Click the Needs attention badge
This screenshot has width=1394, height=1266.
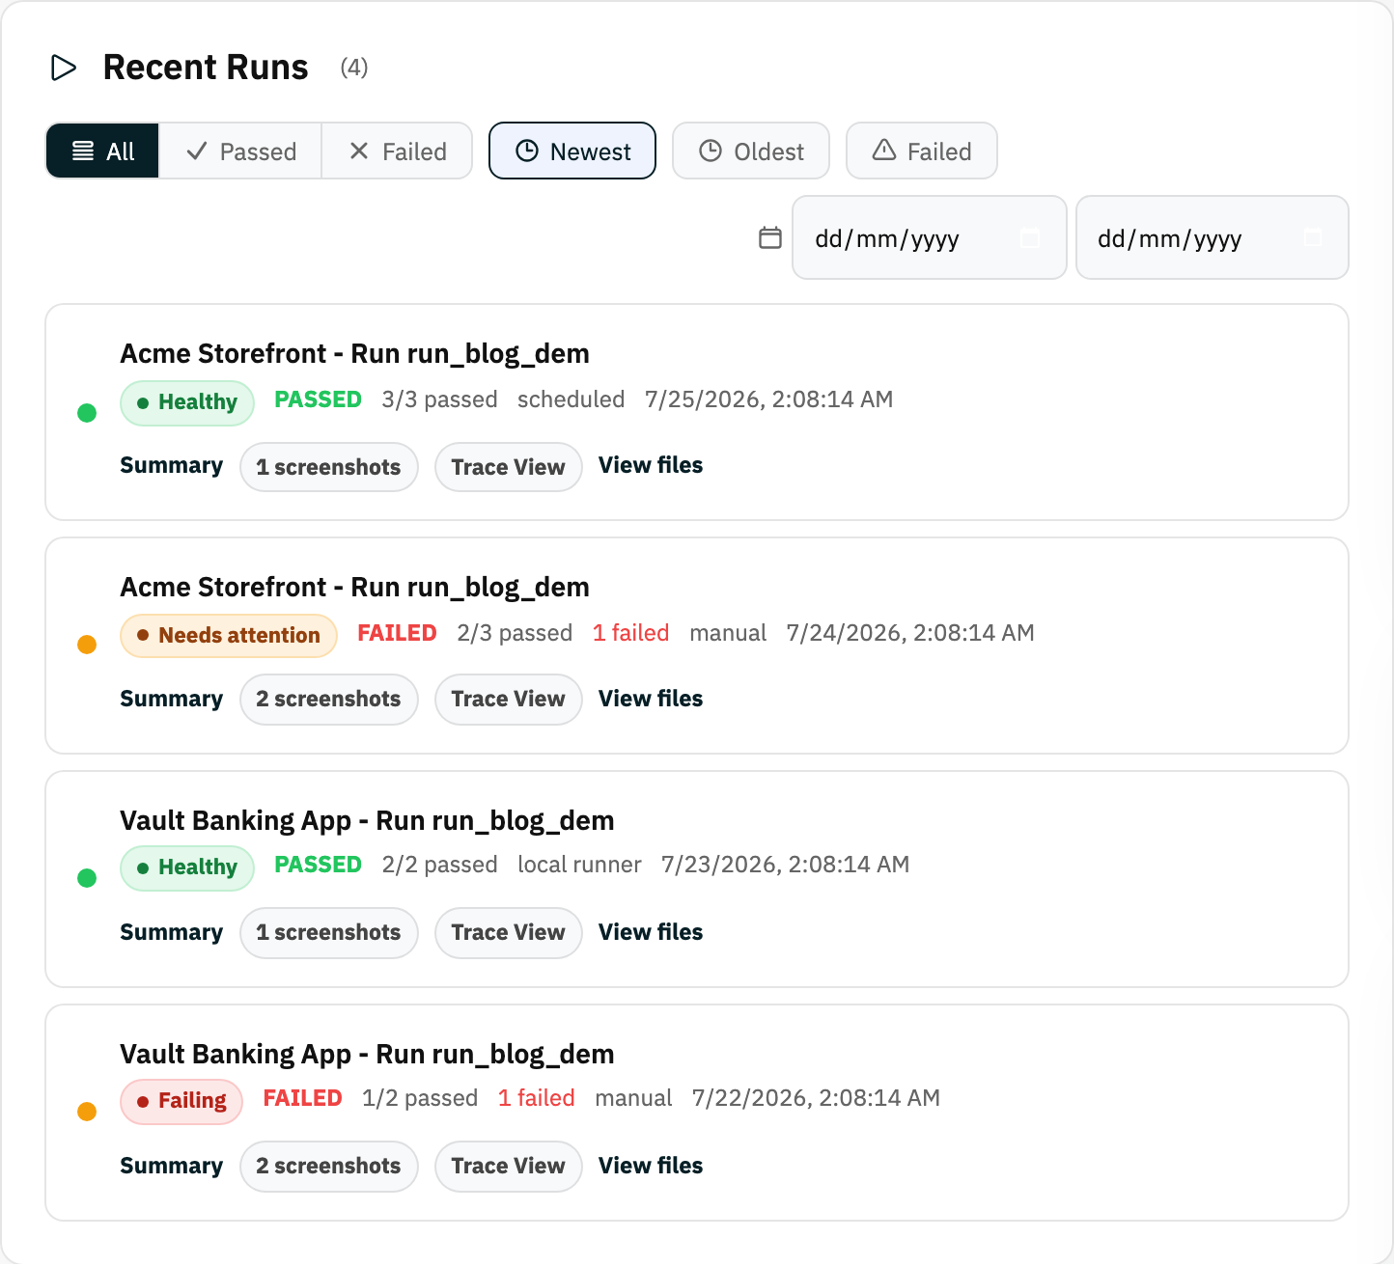(x=229, y=636)
